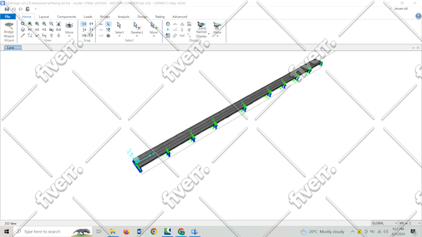This screenshot has height=237, width=422.
Task: Open the Windows Start menu
Action: (x=7, y=231)
